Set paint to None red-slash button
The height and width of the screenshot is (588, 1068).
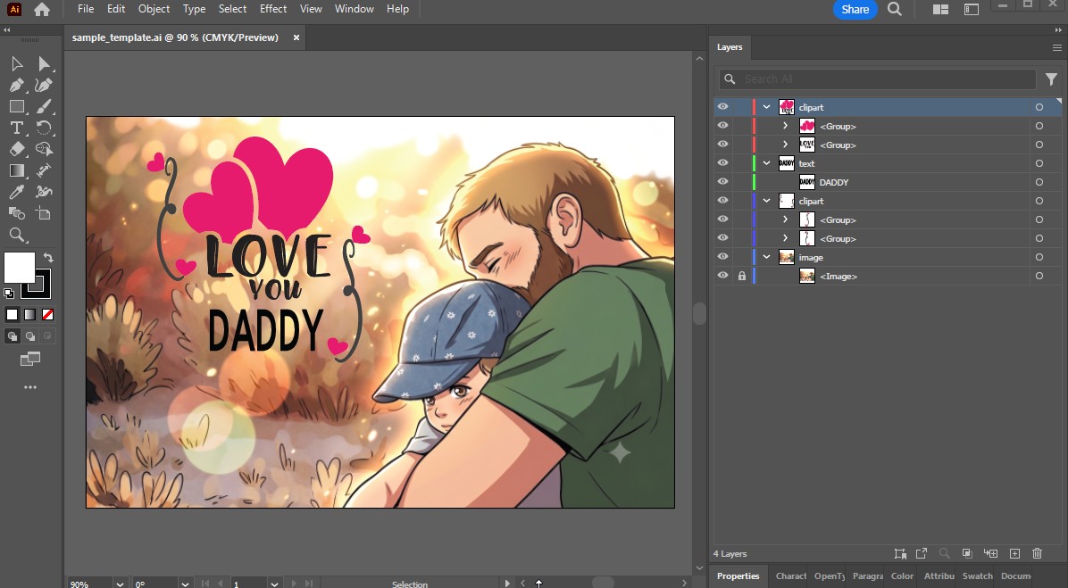pos(47,314)
